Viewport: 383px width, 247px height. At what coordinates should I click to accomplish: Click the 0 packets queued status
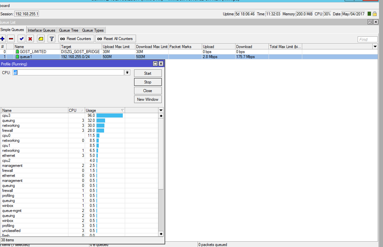(213, 245)
